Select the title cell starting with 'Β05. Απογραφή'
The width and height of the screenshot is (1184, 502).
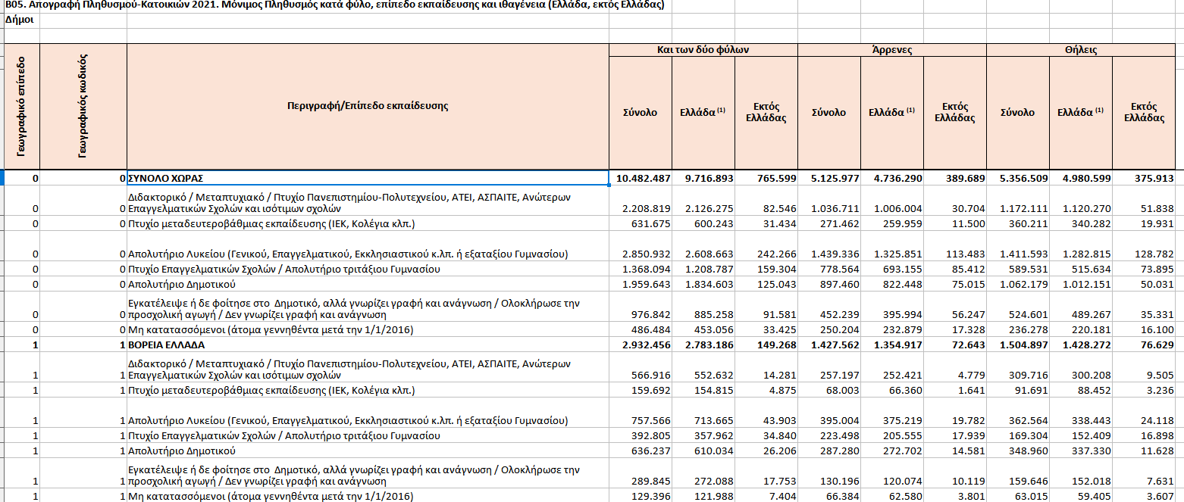click(334, 5)
